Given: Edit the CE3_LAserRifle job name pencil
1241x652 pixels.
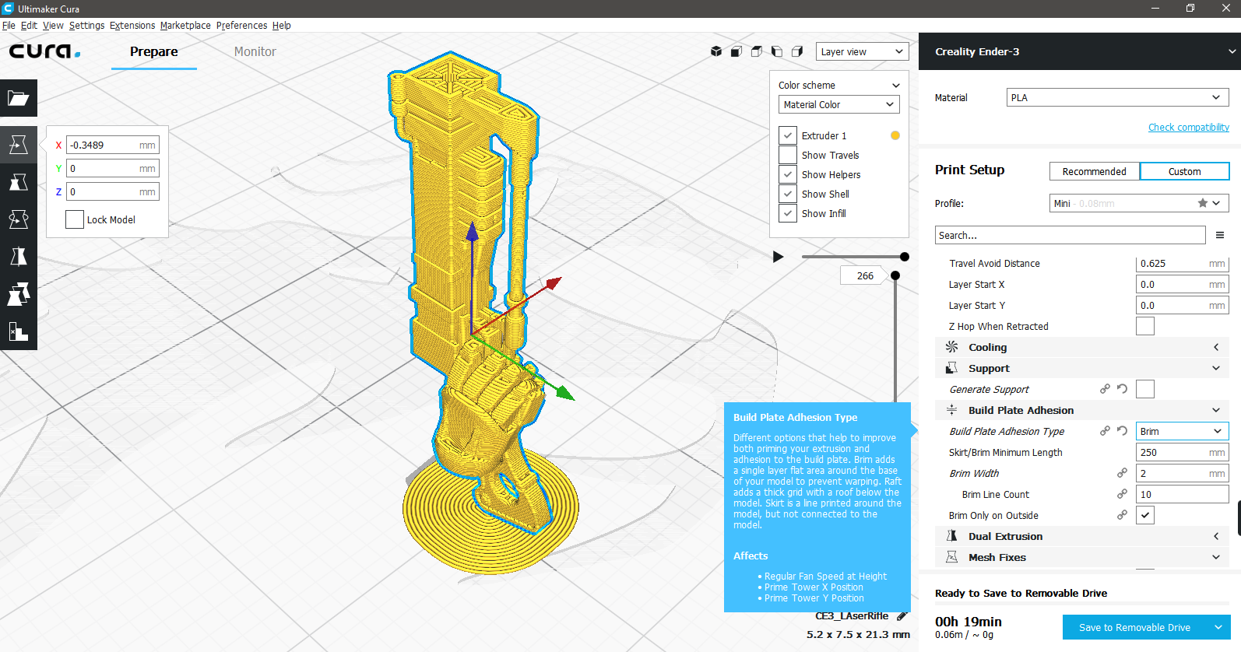Looking at the screenshot, I should (x=902, y=616).
